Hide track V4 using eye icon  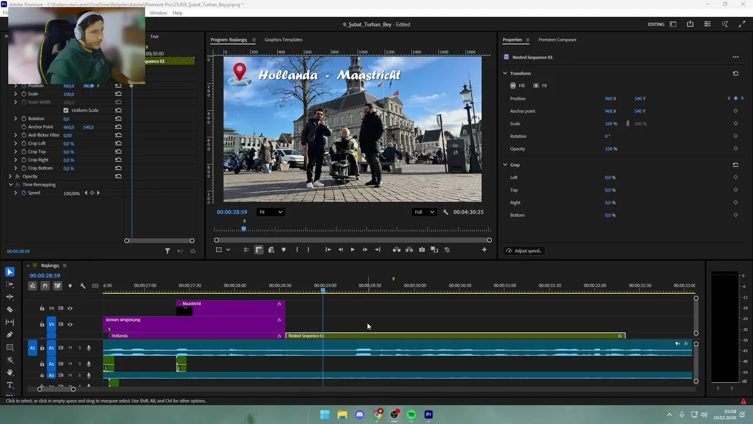(x=70, y=308)
